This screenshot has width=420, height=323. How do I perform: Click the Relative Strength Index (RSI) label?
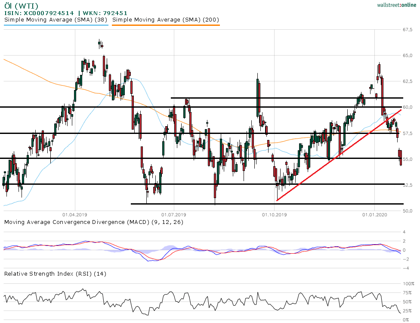(55, 273)
